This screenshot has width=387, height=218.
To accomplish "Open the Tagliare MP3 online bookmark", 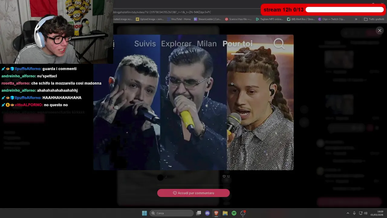I will pos(269,19).
